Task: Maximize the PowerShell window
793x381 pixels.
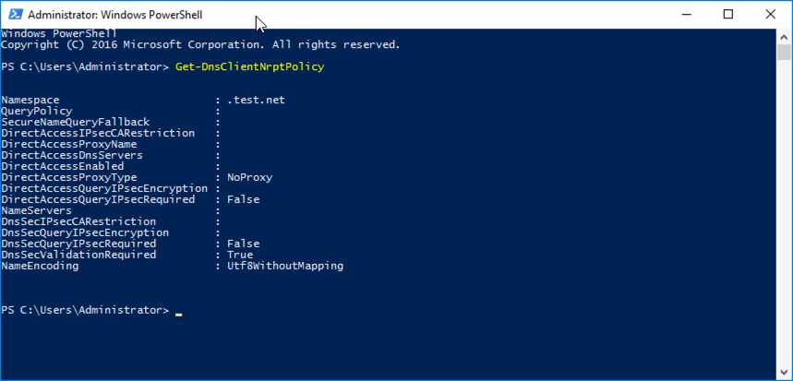Action: point(727,15)
